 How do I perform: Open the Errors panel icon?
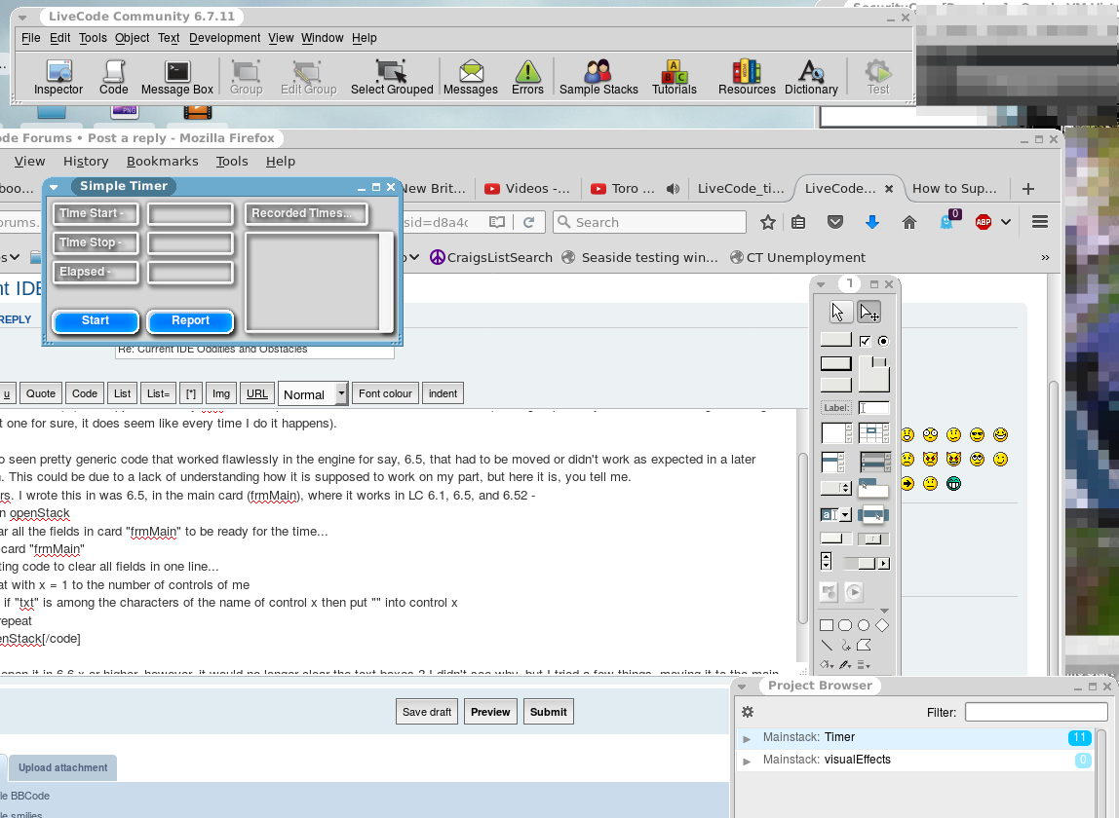click(527, 77)
